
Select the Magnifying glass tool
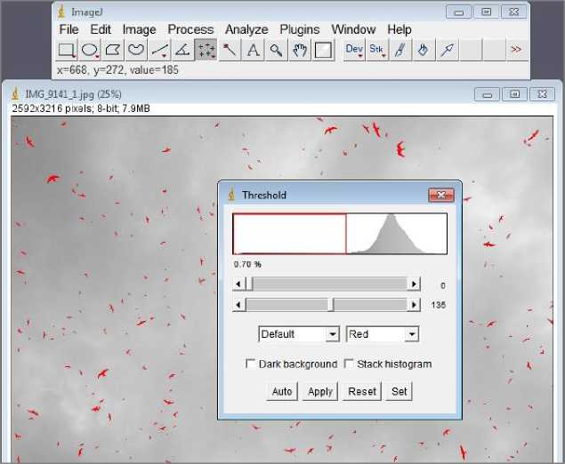[276, 50]
